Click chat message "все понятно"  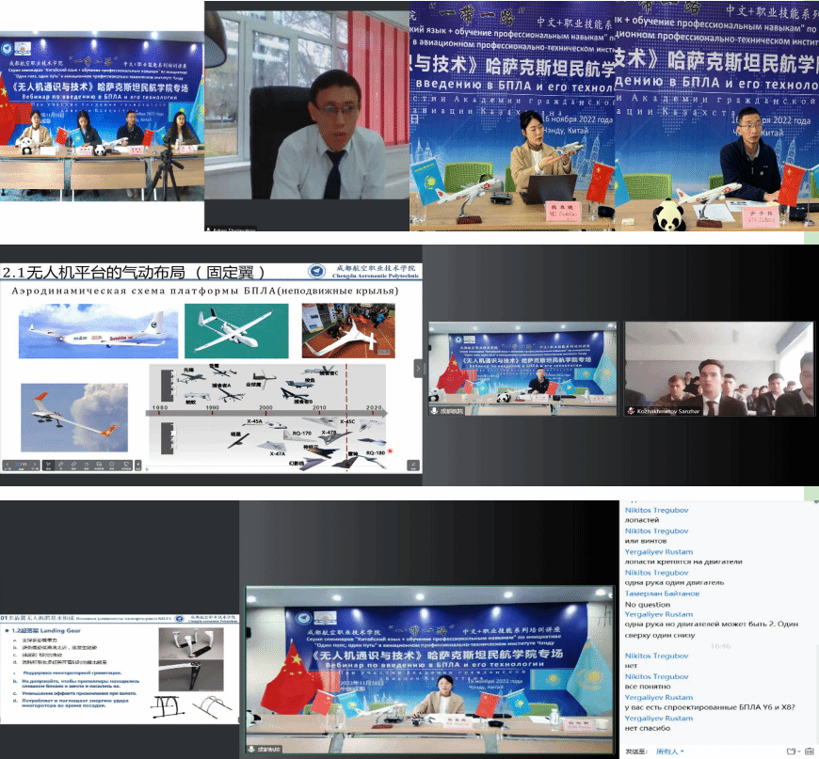647,687
